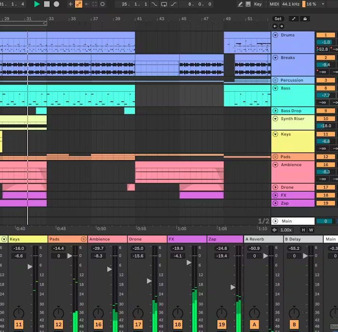Screen dimensions: 338x332
Task: Open the Percussion group fold button
Action: (x=276, y=80)
